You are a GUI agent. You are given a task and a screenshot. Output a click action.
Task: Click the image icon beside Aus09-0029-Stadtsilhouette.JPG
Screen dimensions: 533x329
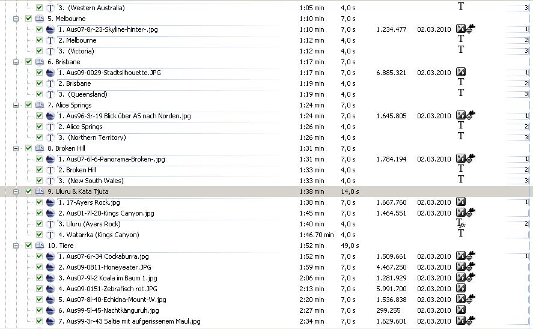(50, 73)
